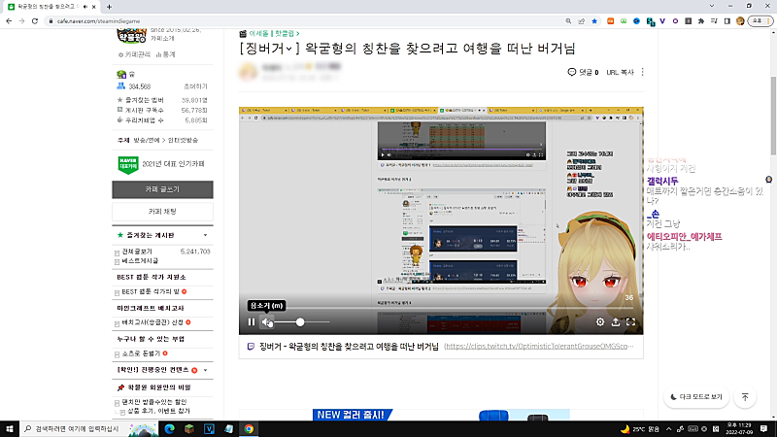Adjust the video volume slider
The width and height of the screenshot is (777, 437).
(299, 321)
